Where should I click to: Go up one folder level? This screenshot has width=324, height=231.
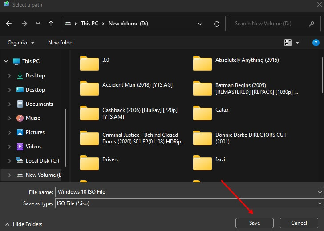coord(51,24)
